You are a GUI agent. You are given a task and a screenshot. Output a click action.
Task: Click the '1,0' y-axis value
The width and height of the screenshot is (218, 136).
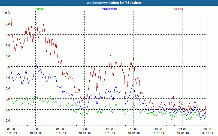point(8,110)
